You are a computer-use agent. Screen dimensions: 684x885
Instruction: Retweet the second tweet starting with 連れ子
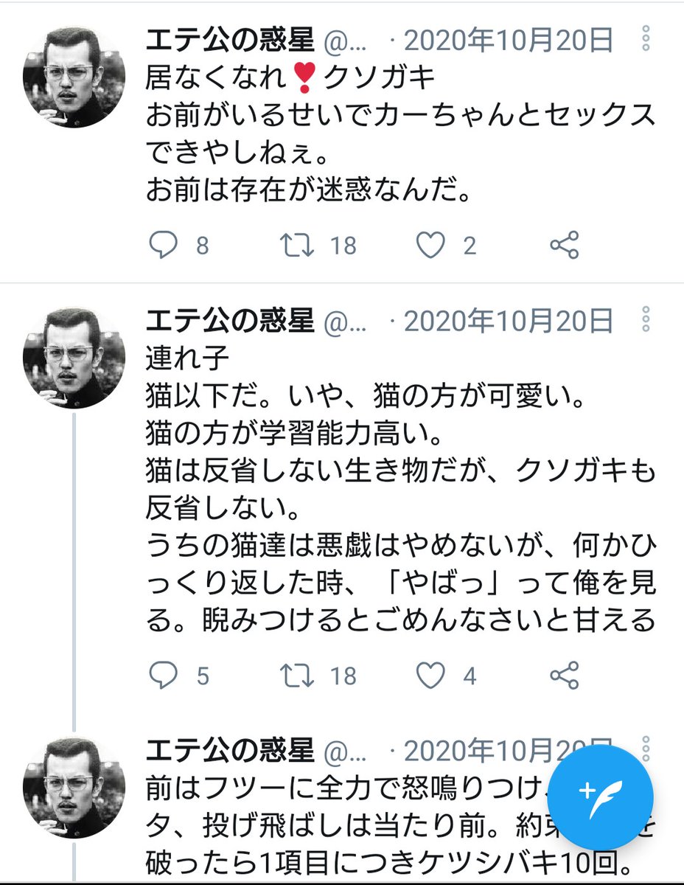pos(298,675)
